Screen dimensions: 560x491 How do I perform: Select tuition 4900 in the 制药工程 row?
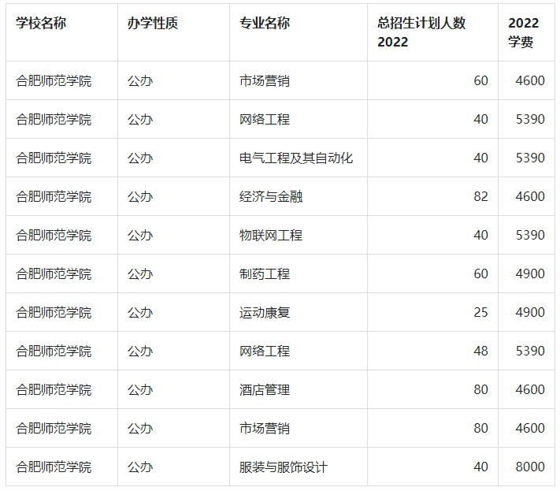click(529, 273)
